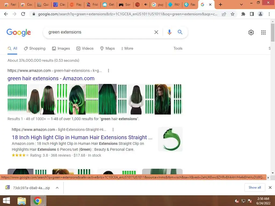
Task: Open the network tray icon
Action: click(243, 201)
